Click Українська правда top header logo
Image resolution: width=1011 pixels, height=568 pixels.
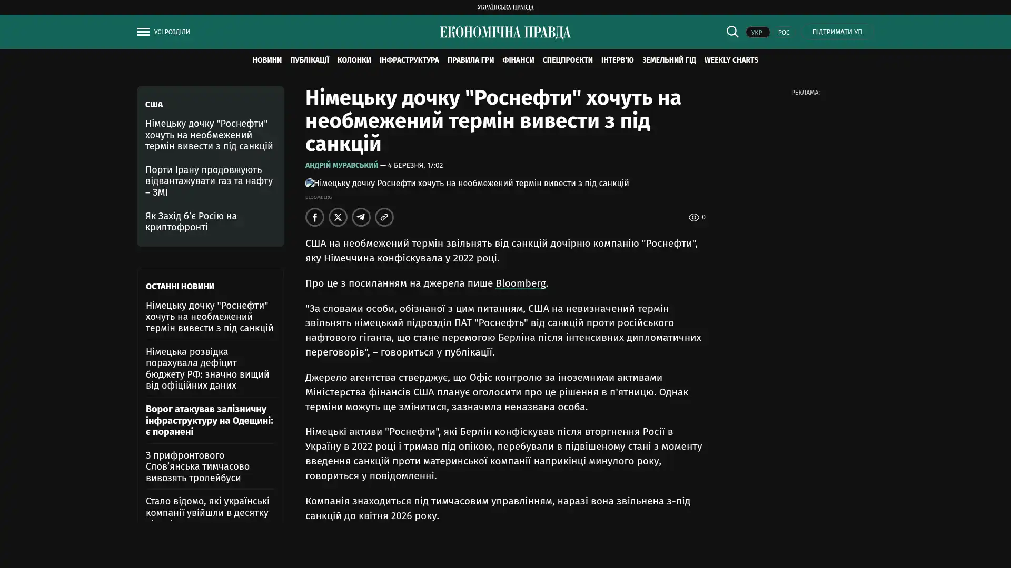[505, 7]
